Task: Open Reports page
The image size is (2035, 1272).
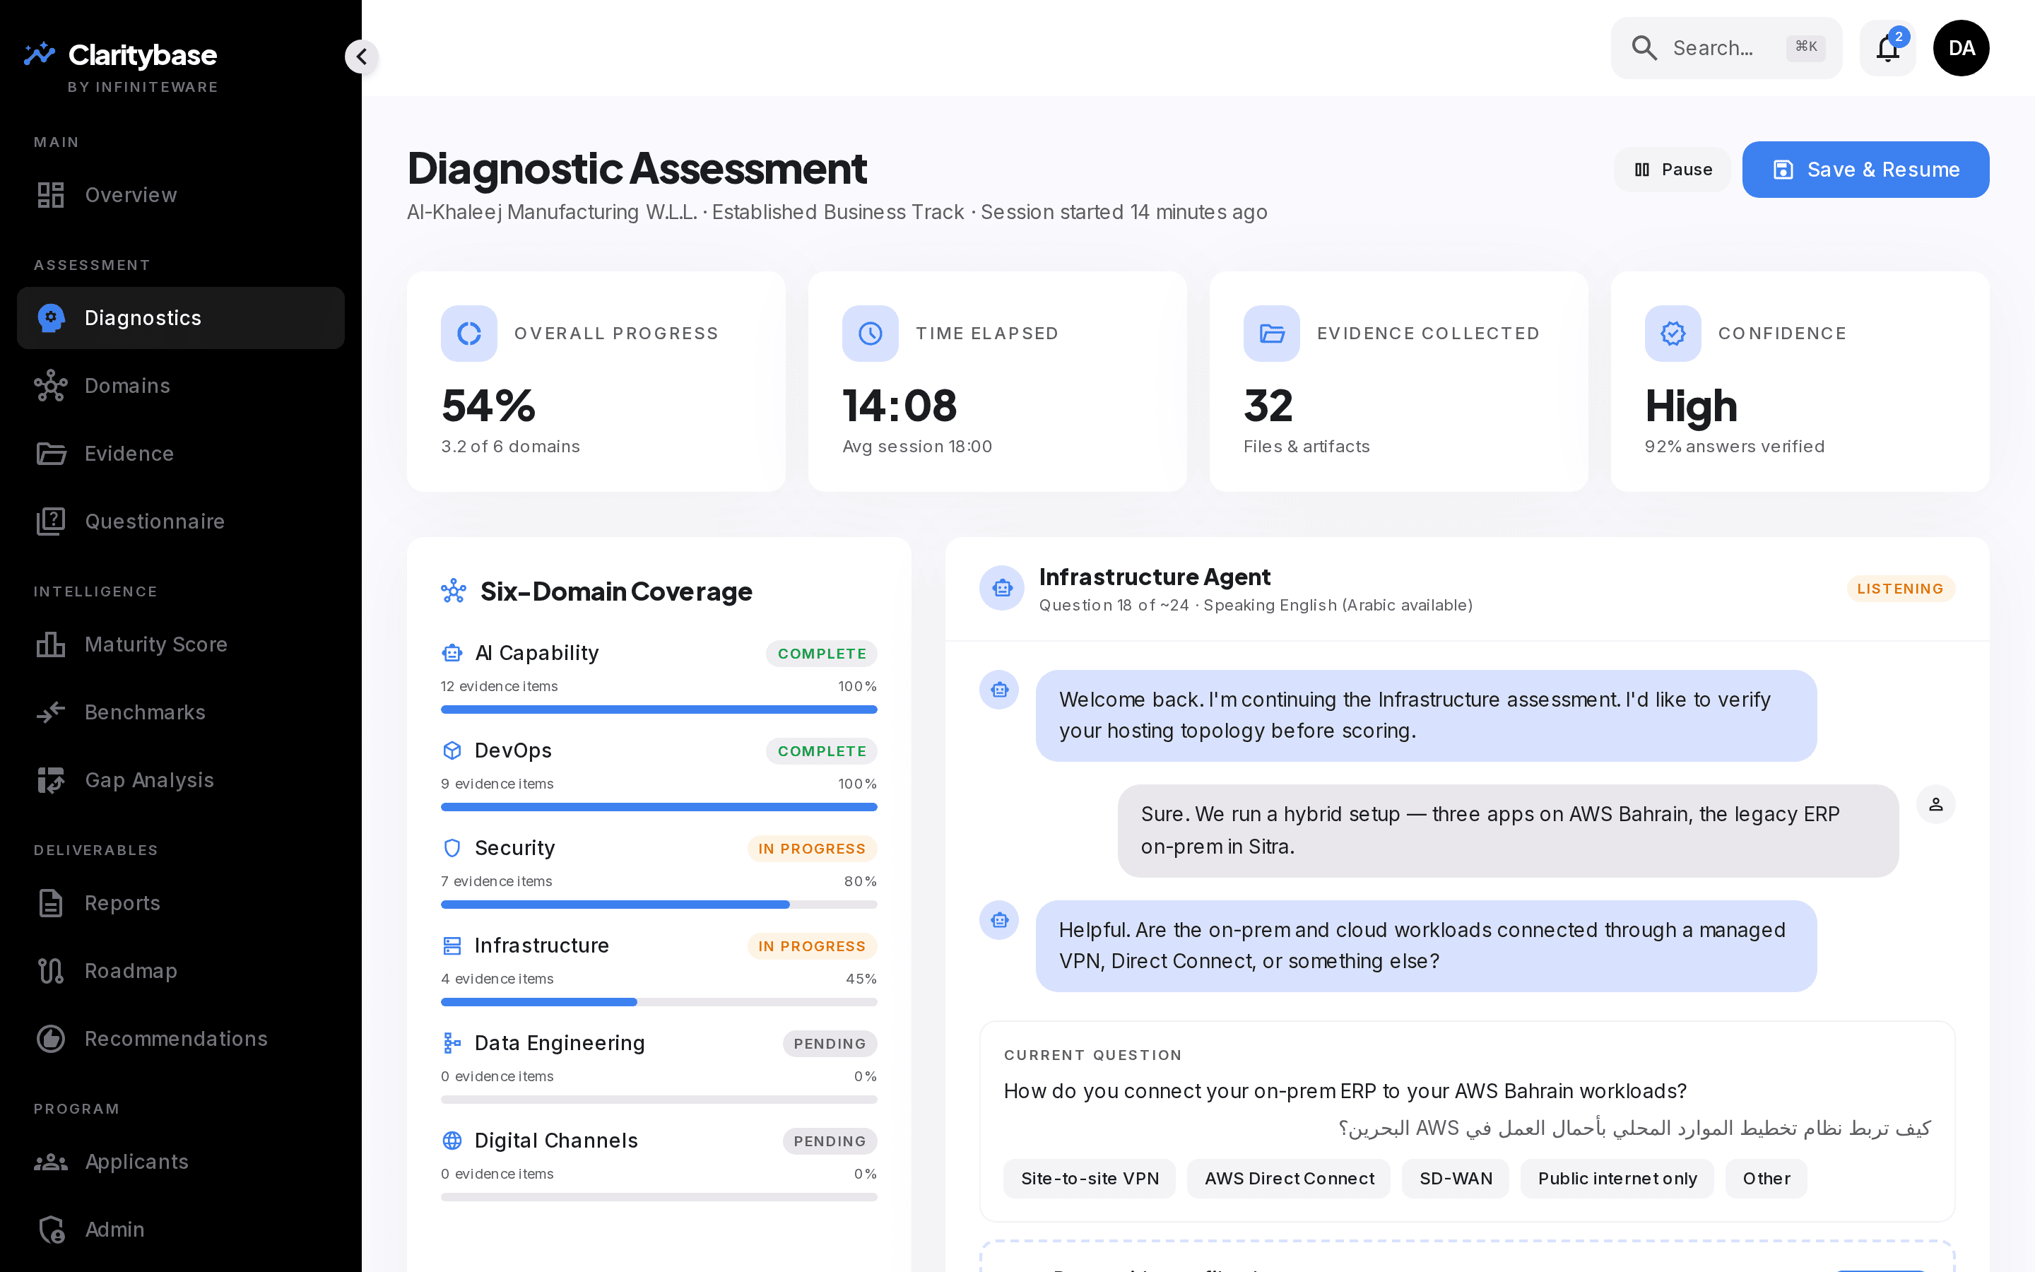Action: coord(181,904)
